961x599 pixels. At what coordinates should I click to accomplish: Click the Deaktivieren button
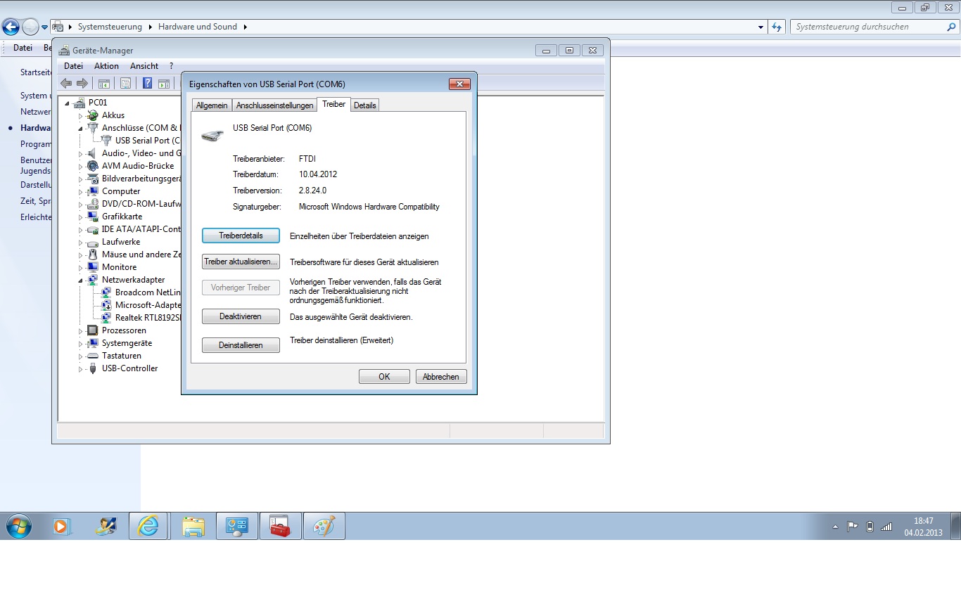tap(241, 316)
